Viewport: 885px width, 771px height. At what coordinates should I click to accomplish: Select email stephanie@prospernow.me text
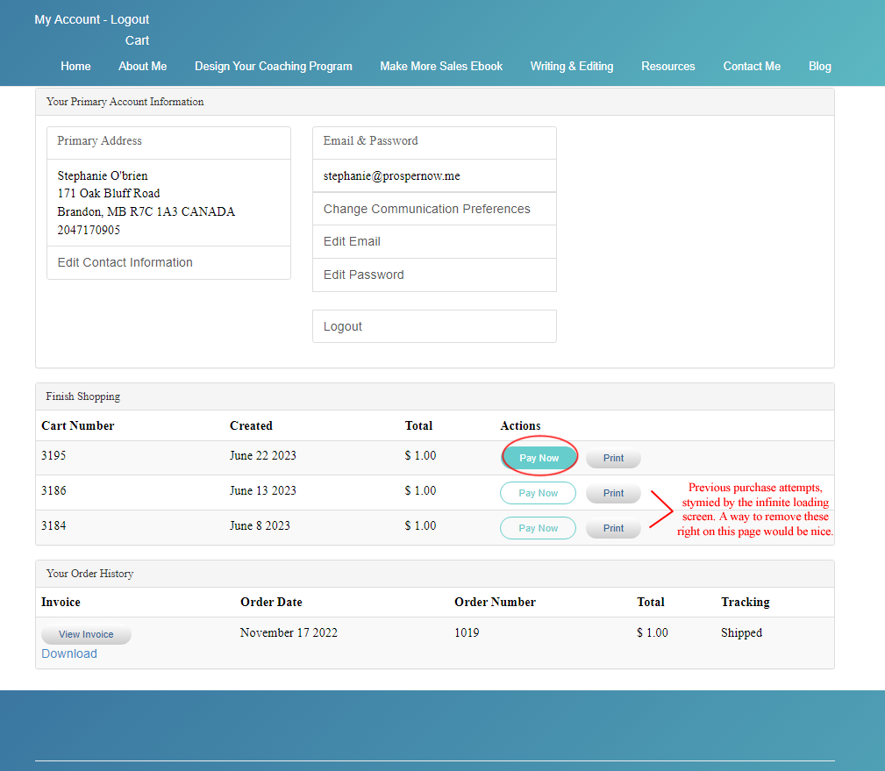tap(392, 175)
